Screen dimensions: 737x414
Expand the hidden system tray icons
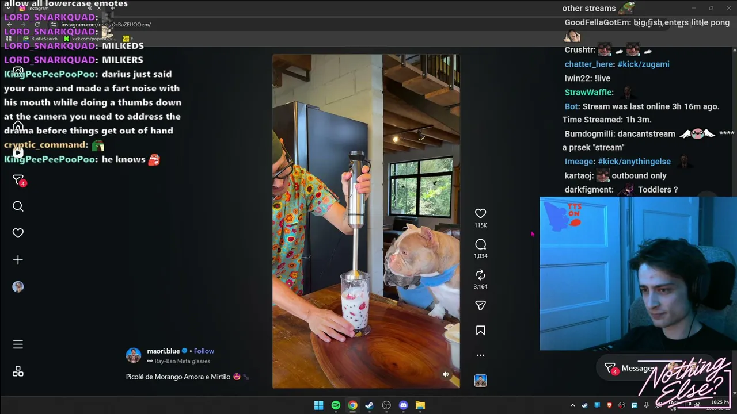coord(572,405)
